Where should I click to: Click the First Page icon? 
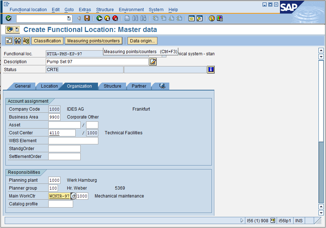155,18
